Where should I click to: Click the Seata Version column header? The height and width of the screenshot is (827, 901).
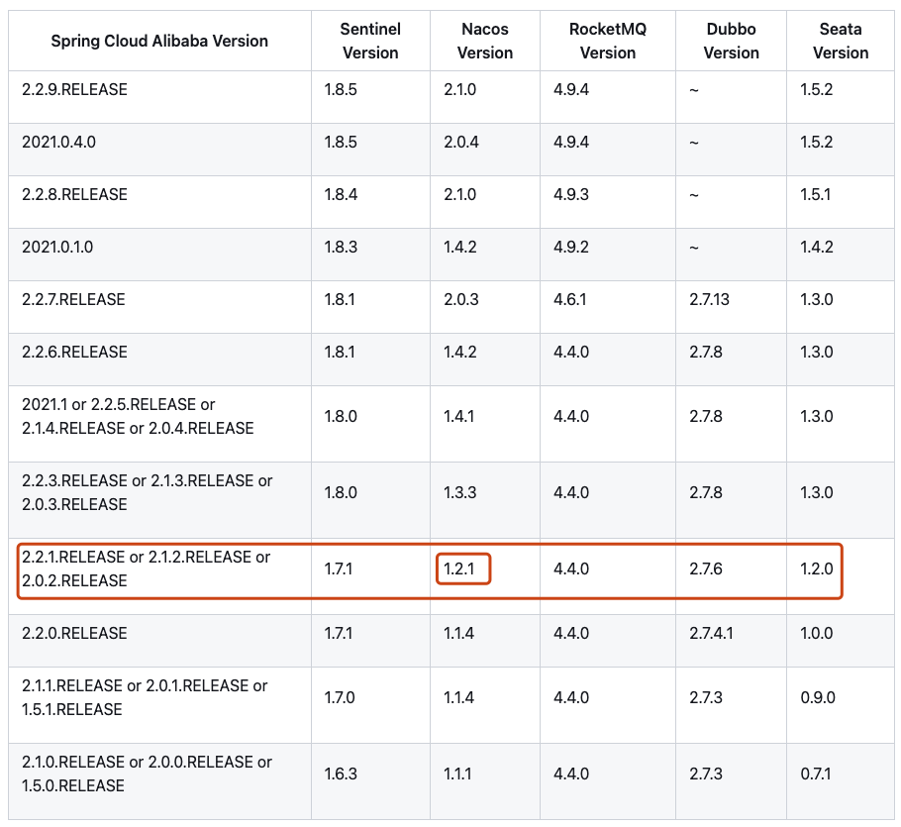840,41
